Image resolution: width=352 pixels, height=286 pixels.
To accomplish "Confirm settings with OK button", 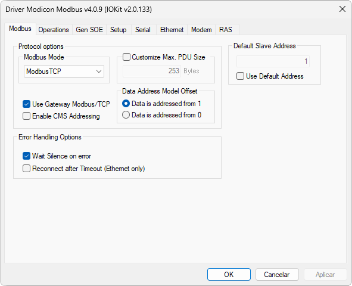I will 229,274.
